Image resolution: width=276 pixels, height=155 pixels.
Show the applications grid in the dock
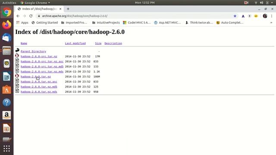7,149
